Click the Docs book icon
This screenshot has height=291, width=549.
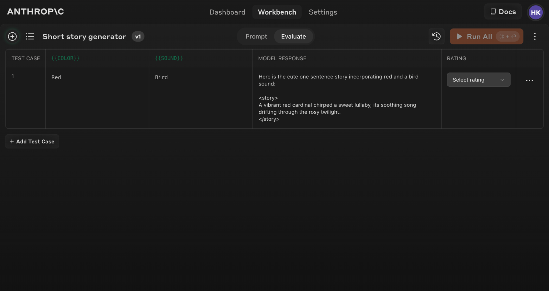click(x=494, y=12)
